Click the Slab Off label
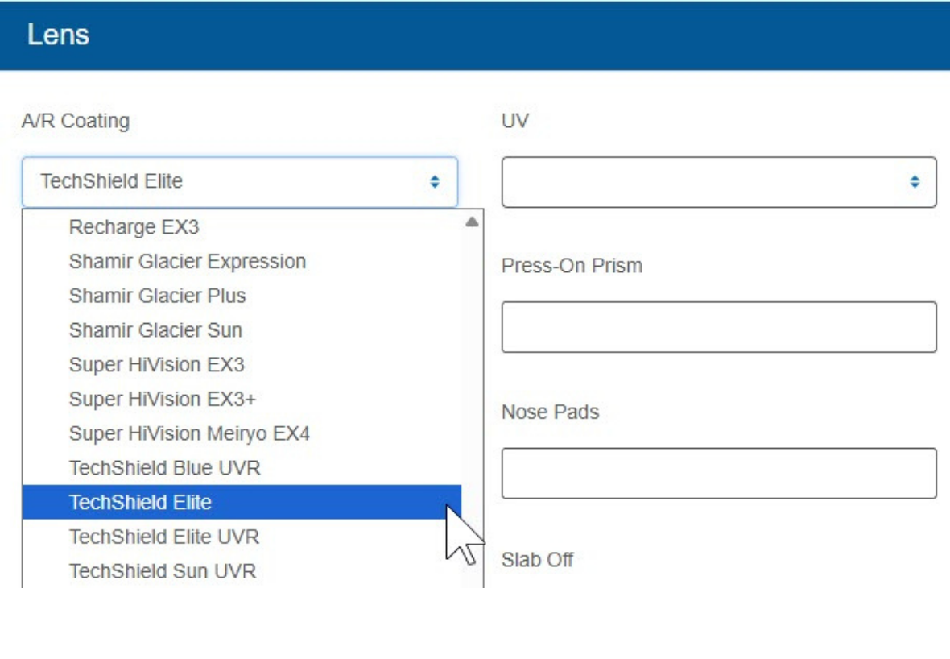Viewport: 950px width, 659px height. [537, 559]
